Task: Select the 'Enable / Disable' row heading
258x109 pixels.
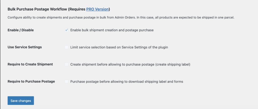Action: (x=21, y=30)
